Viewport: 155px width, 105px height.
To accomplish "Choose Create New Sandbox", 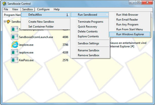I will click(x=41, y=22).
